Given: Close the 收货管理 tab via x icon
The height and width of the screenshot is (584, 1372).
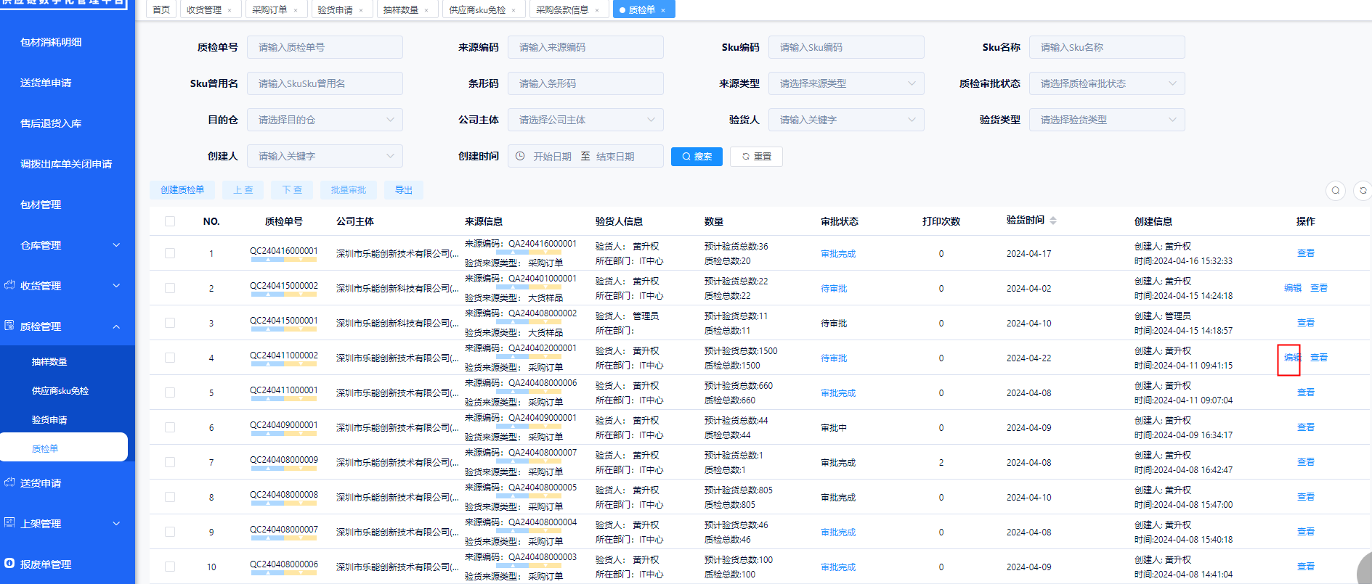Looking at the screenshot, I should pyautogui.click(x=230, y=10).
